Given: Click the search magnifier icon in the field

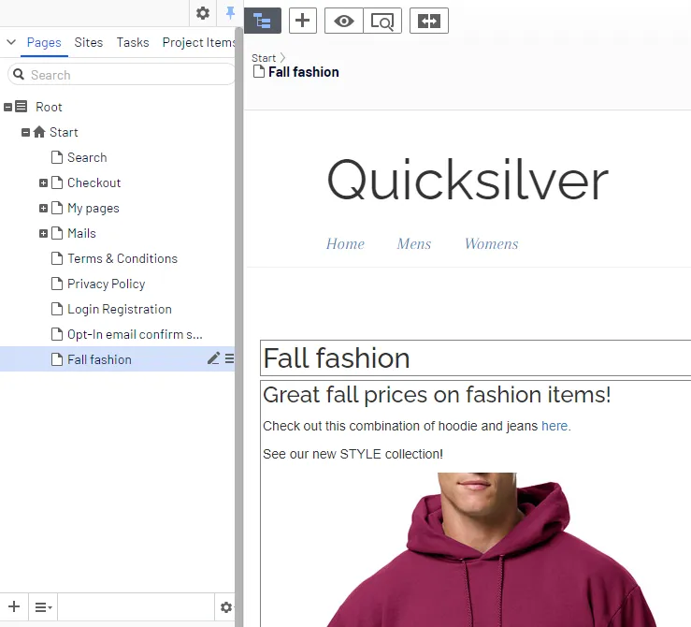Looking at the screenshot, I should (19, 75).
